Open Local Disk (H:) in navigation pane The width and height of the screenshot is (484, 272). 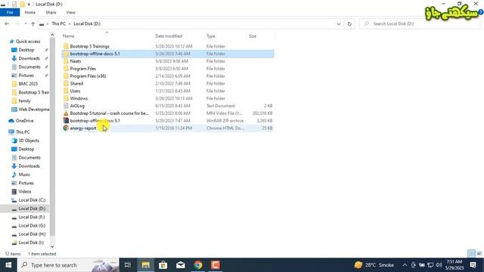[32, 234]
